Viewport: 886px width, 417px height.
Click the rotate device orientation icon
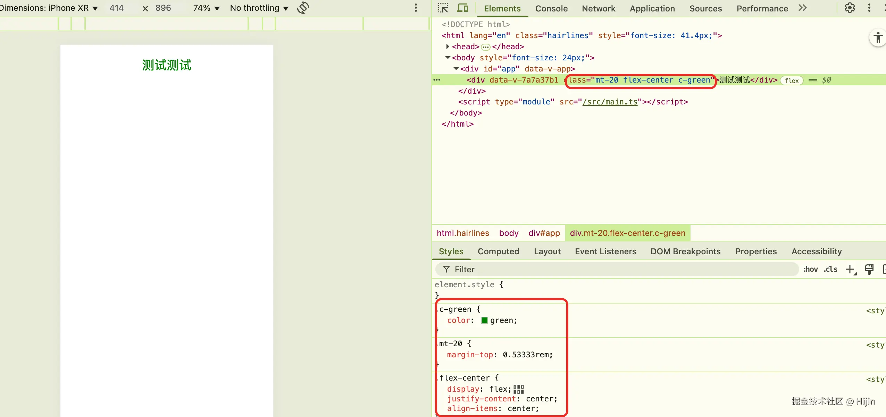pyautogui.click(x=303, y=8)
